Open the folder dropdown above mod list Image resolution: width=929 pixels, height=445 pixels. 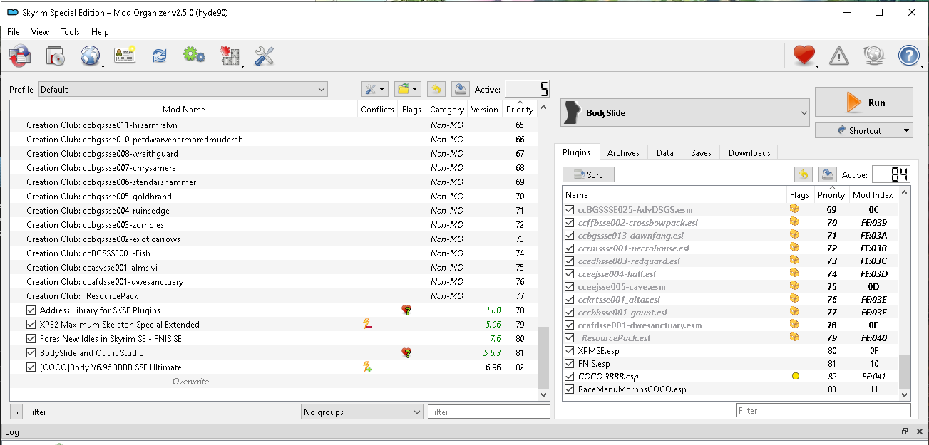[x=409, y=89]
